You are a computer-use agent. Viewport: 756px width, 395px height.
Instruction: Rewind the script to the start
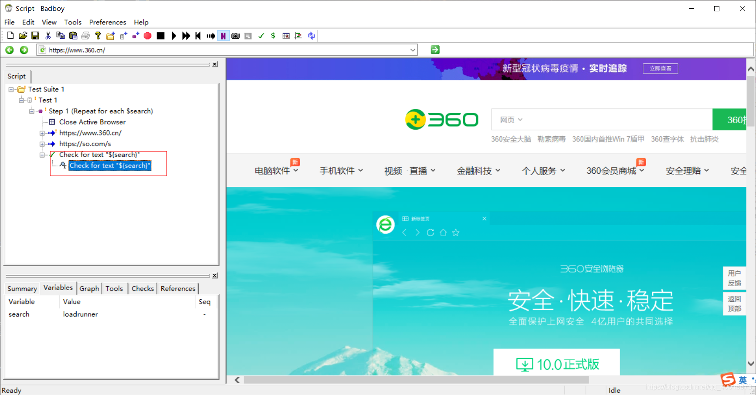[x=198, y=36]
